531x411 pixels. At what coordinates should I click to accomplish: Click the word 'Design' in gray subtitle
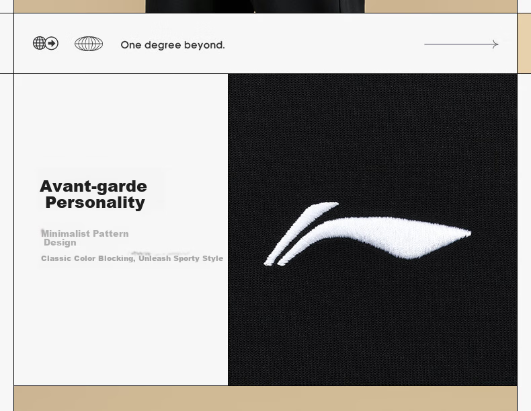coord(60,243)
